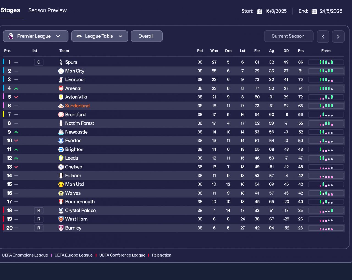
Task: Switch to the Season Preview tab
Action: 47,10
